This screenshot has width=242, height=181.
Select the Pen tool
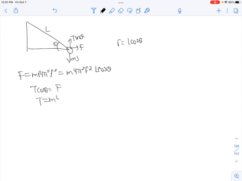point(103,11)
